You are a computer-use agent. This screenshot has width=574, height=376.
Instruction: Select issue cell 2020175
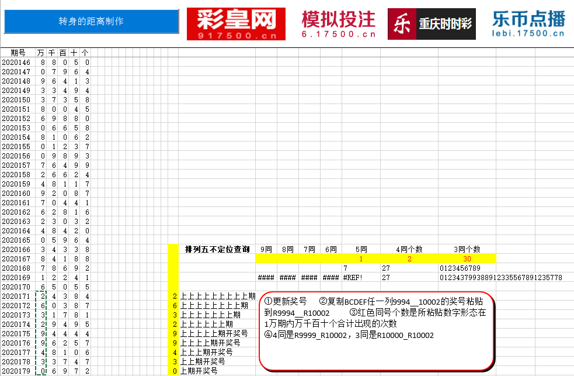coord(18,333)
